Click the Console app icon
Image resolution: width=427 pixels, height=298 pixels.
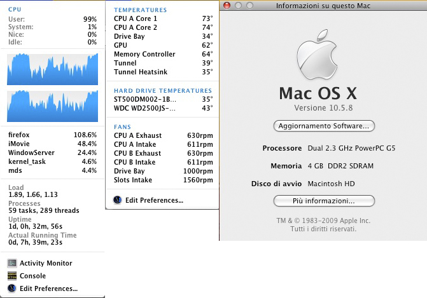(12, 276)
